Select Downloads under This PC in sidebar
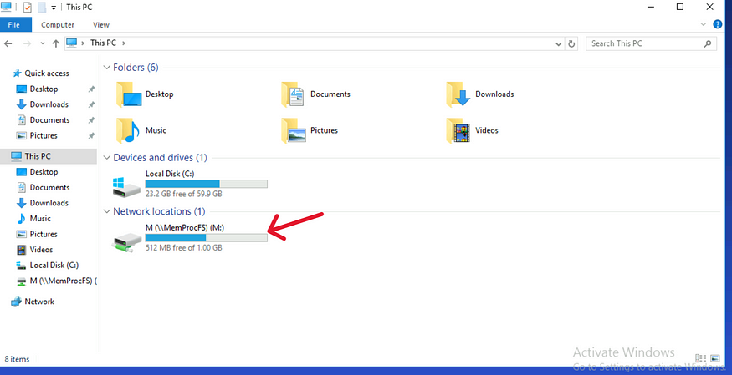The height and width of the screenshot is (375, 732). [x=49, y=203]
